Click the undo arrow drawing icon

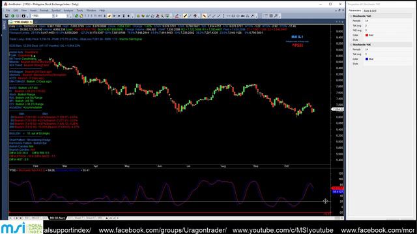coord(195,16)
